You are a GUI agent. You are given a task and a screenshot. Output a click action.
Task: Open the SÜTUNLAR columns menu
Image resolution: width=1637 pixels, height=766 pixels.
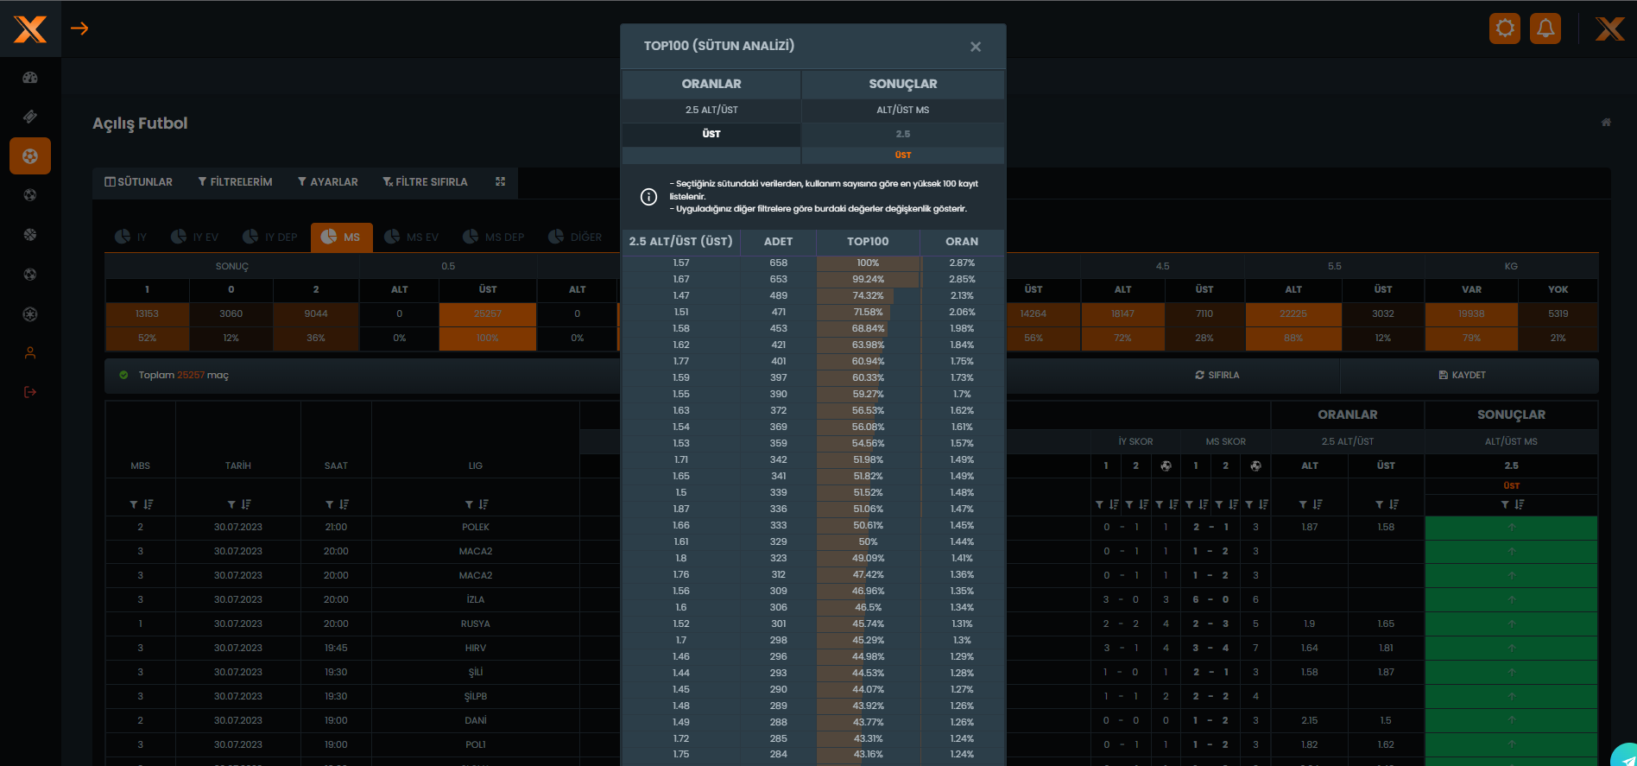point(139,182)
